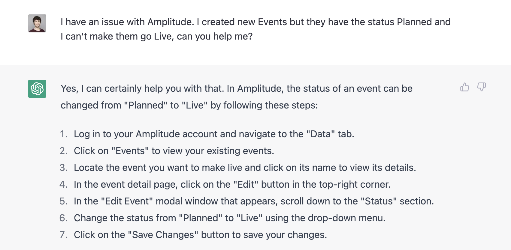Image resolution: width=511 pixels, height=250 pixels.
Task: Click step 1 about logging in
Action: 214,134
